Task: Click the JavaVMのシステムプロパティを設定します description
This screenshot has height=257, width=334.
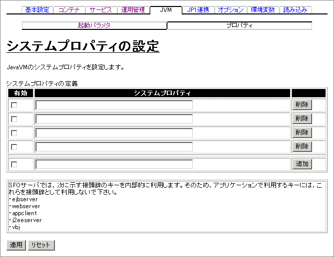Action: (x=65, y=67)
